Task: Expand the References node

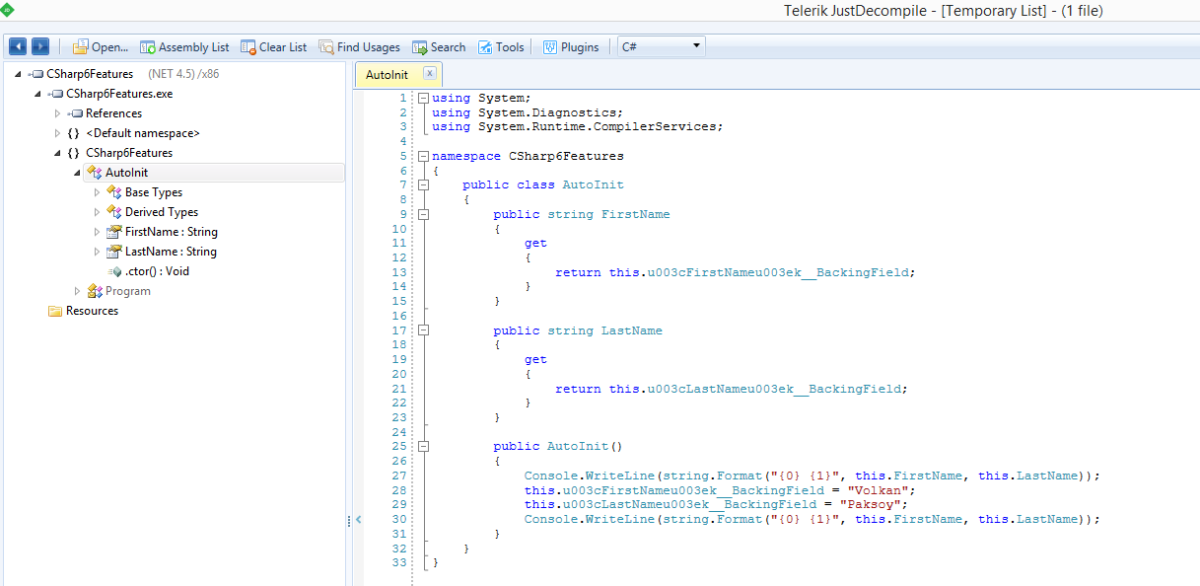Action: pyautogui.click(x=58, y=112)
